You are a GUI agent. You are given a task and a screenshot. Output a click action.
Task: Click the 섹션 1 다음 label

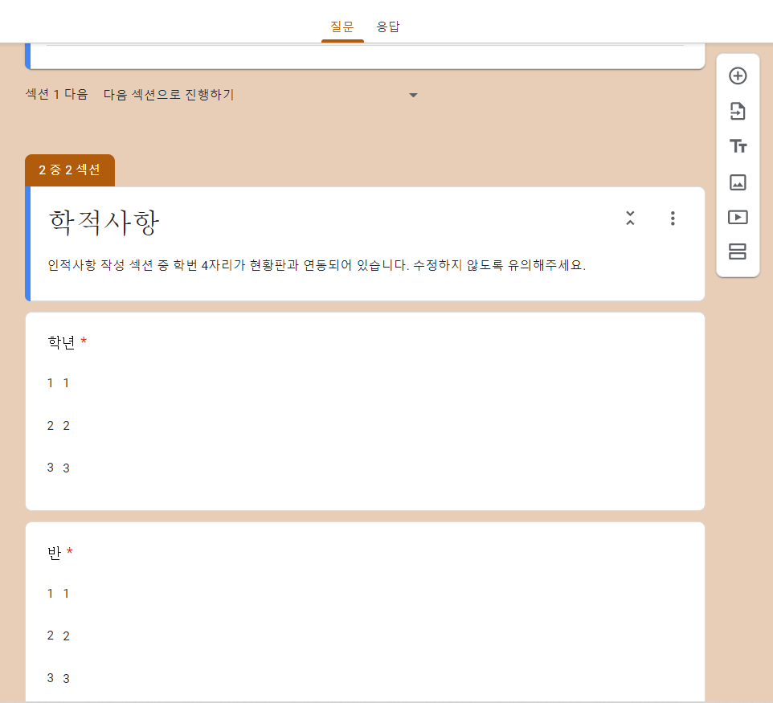(57, 94)
